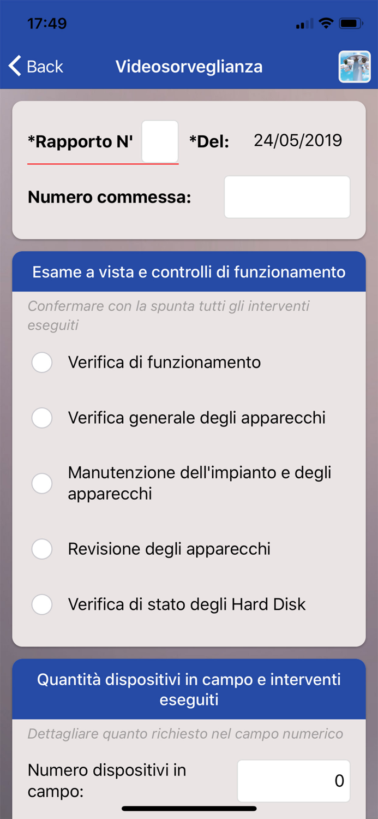Viewport: 378px width, 819px height.
Task: Check Manutenzione dell'impianto e degli apparecchi
Action: (42, 483)
